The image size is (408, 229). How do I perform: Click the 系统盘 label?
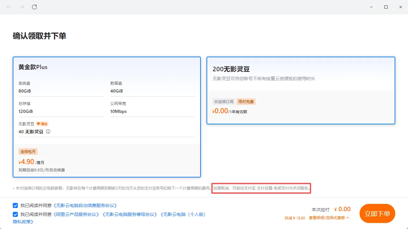pos(25,83)
